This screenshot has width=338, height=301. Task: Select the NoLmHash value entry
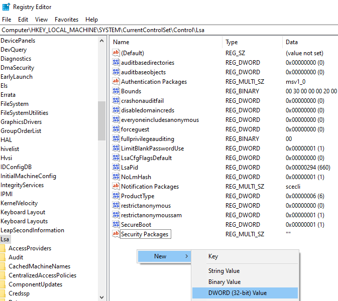pyautogui.click(x=136, y=177)
